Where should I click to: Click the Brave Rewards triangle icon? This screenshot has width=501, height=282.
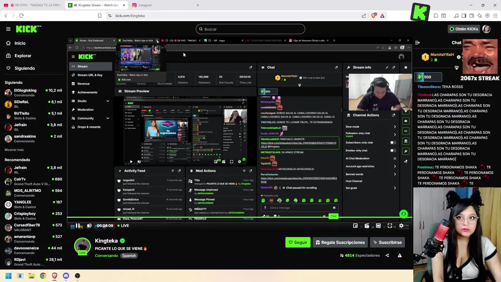(382, 16)
